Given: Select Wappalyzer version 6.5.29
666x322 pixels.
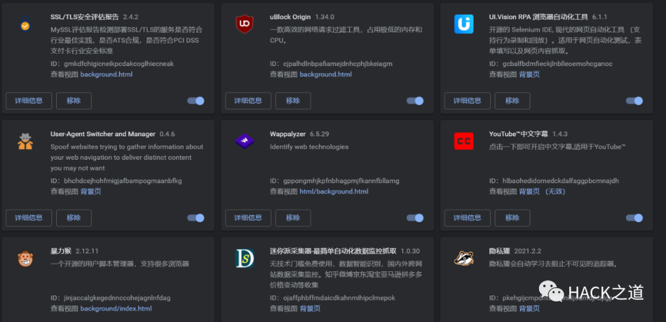Looking at the screenshot, I should [319, 134].
